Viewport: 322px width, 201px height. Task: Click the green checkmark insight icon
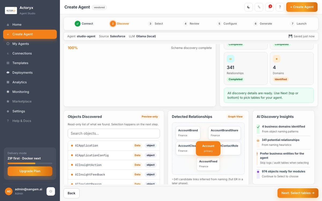coord(258,127)
